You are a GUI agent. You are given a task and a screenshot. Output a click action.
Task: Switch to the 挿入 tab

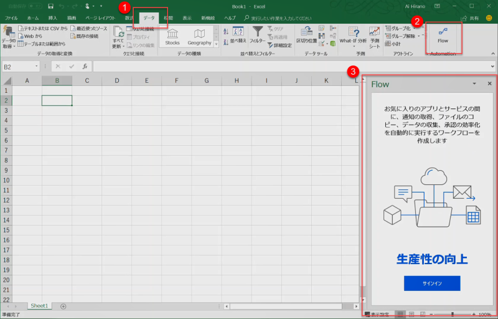53,18
